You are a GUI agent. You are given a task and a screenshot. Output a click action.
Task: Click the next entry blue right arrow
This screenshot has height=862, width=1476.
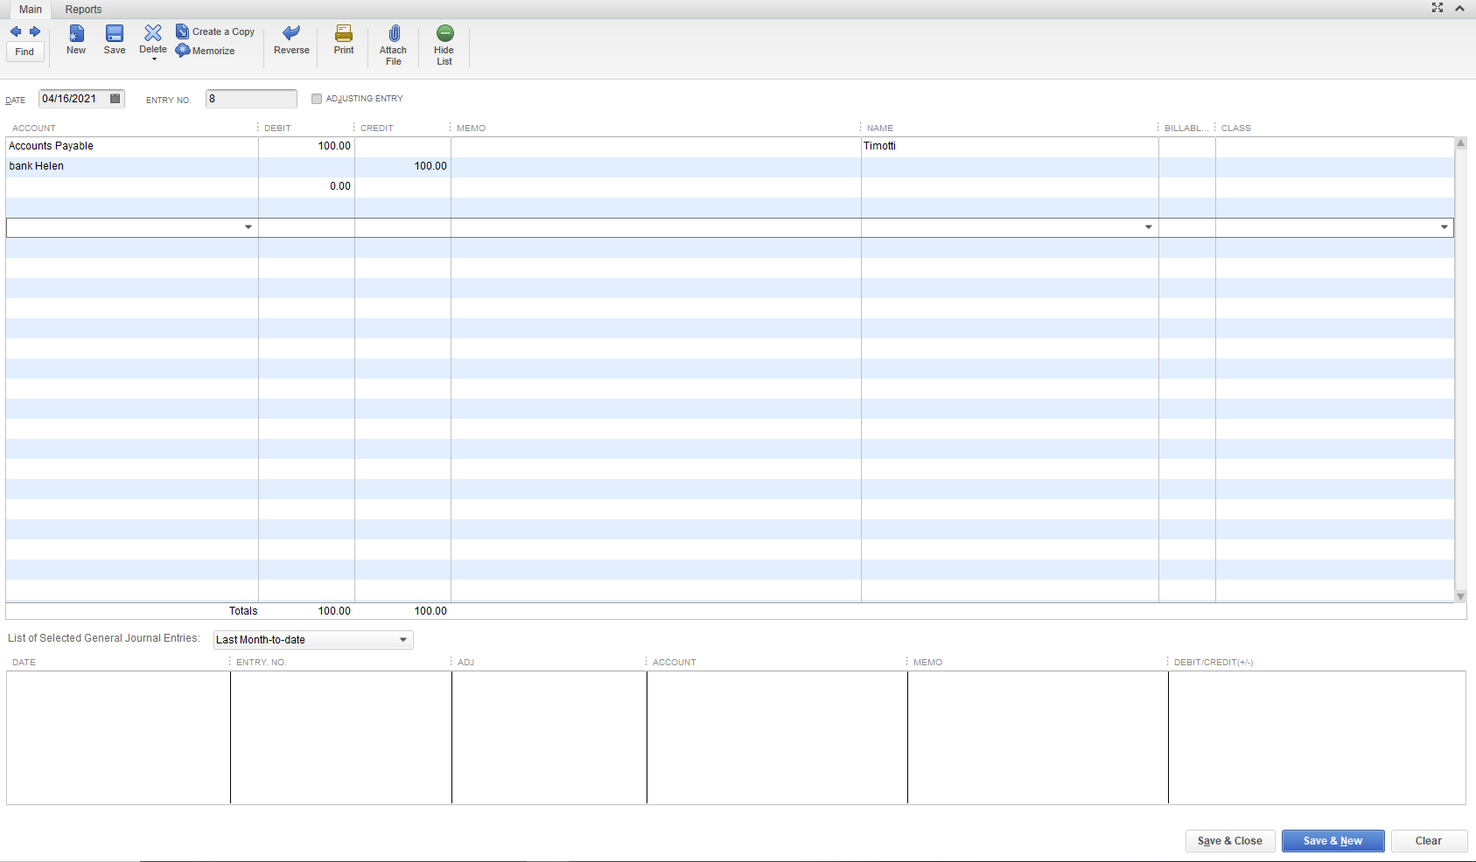coord(35,31)
